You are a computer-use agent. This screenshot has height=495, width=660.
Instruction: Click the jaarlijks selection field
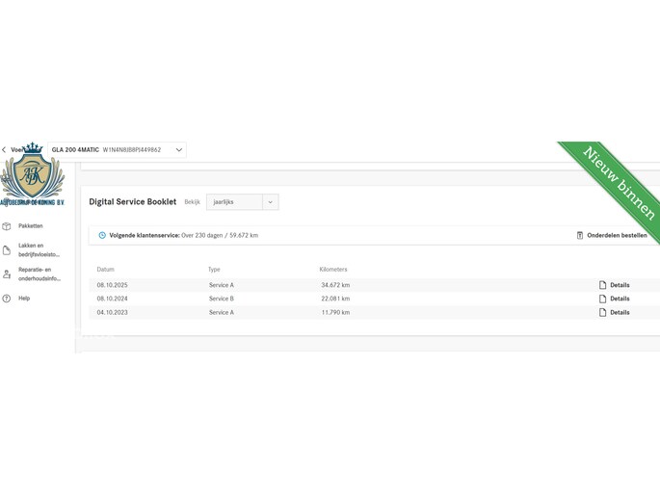234,202
